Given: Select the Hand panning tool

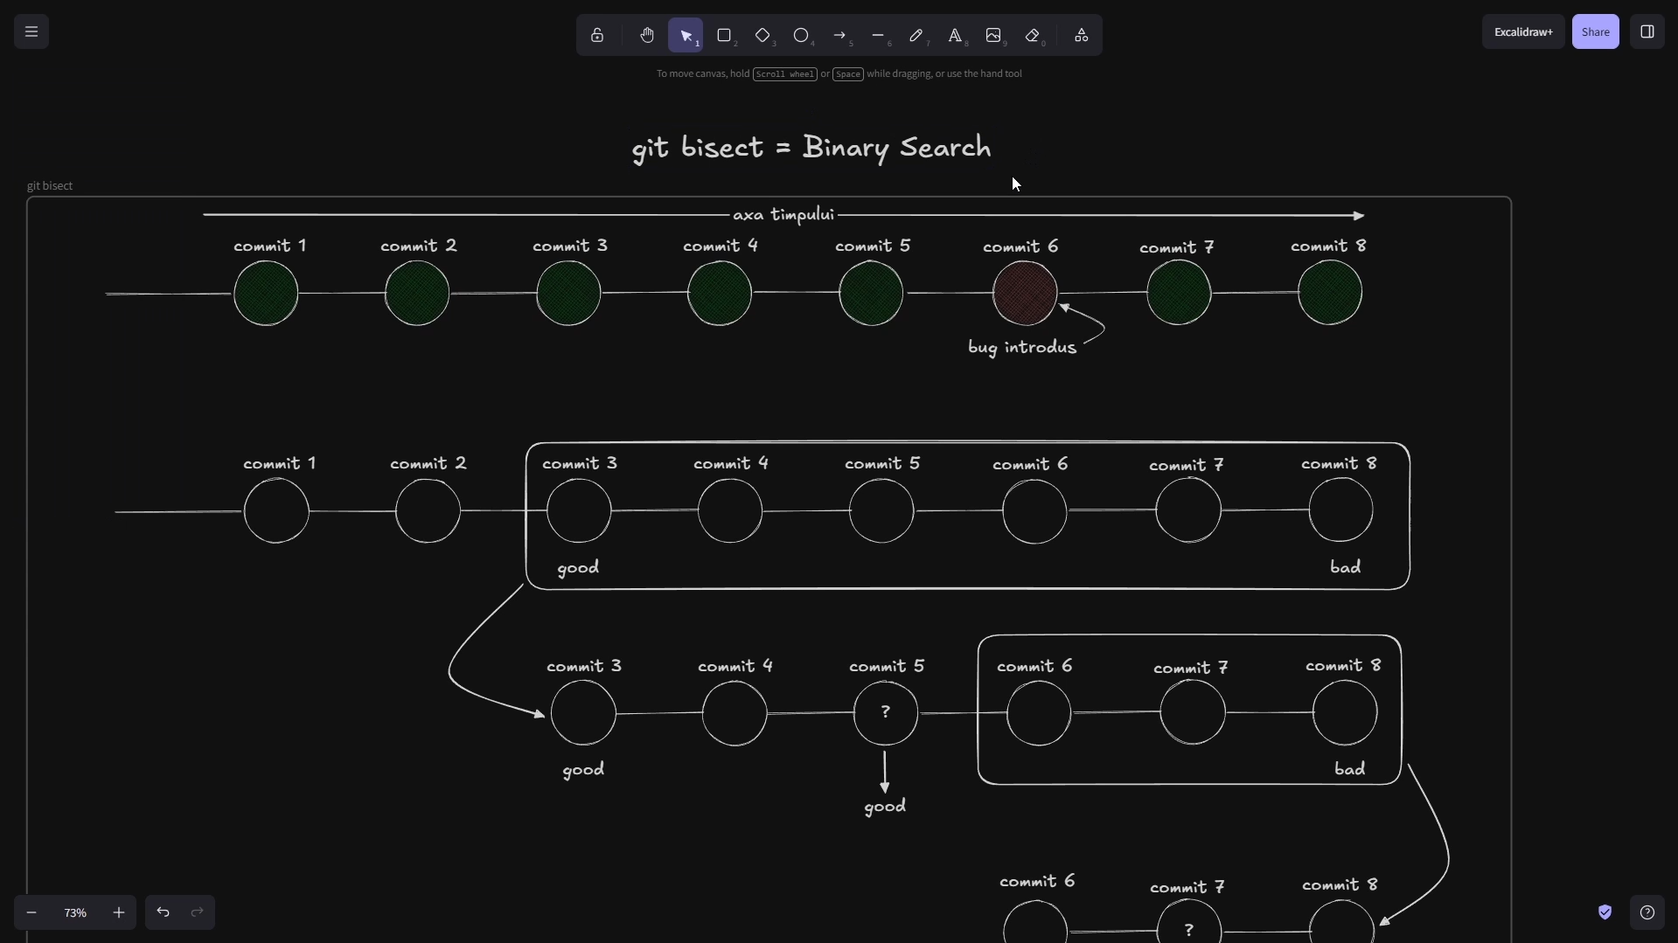Looking at the screenshot, I should (647, 36).
